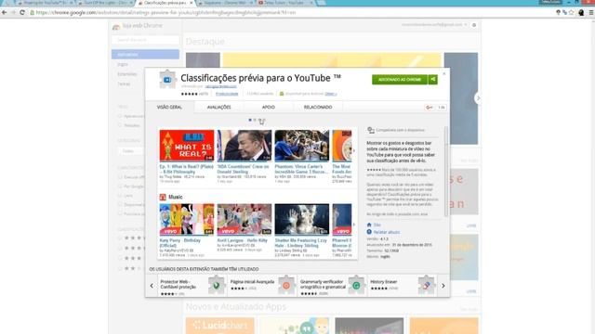Click History Eraser extension name

coord(384,282)
